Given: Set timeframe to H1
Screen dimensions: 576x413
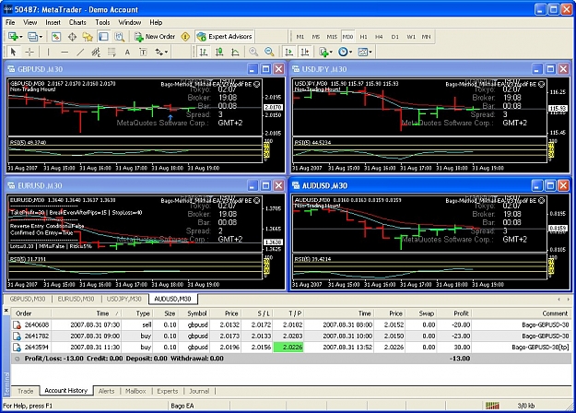Looking at the screenshot, I should click(x=363, y=37).
